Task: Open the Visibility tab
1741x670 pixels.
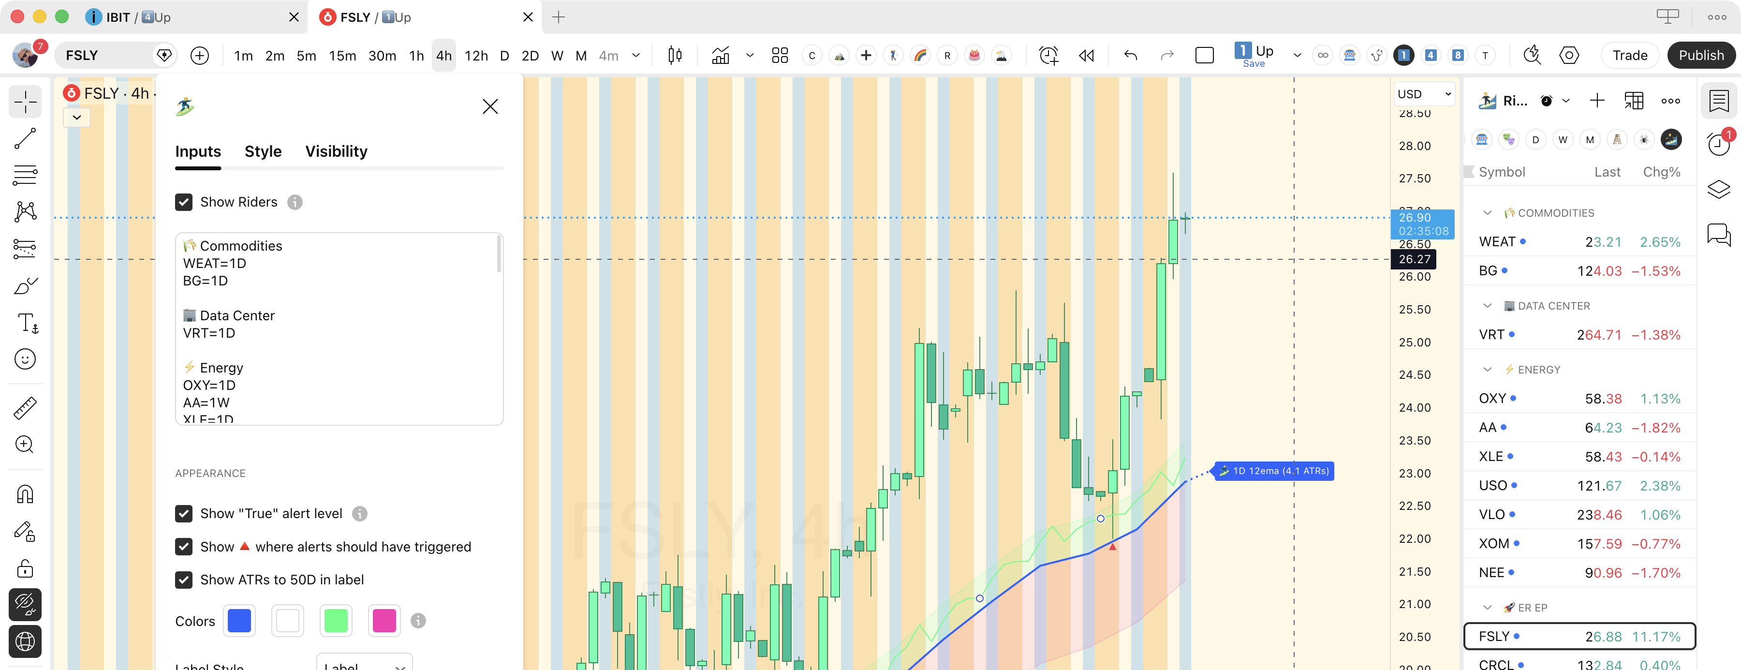Action: click(x=336, y=151)
